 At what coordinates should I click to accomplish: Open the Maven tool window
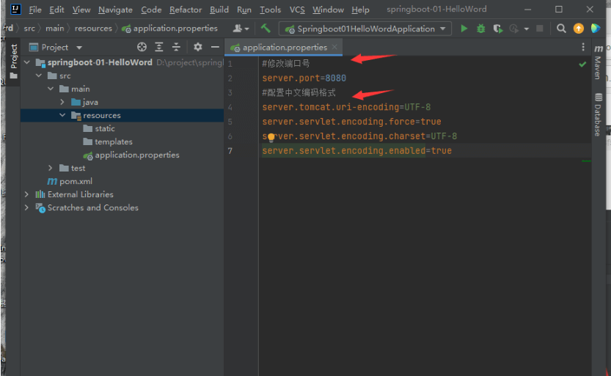[598, 62]
